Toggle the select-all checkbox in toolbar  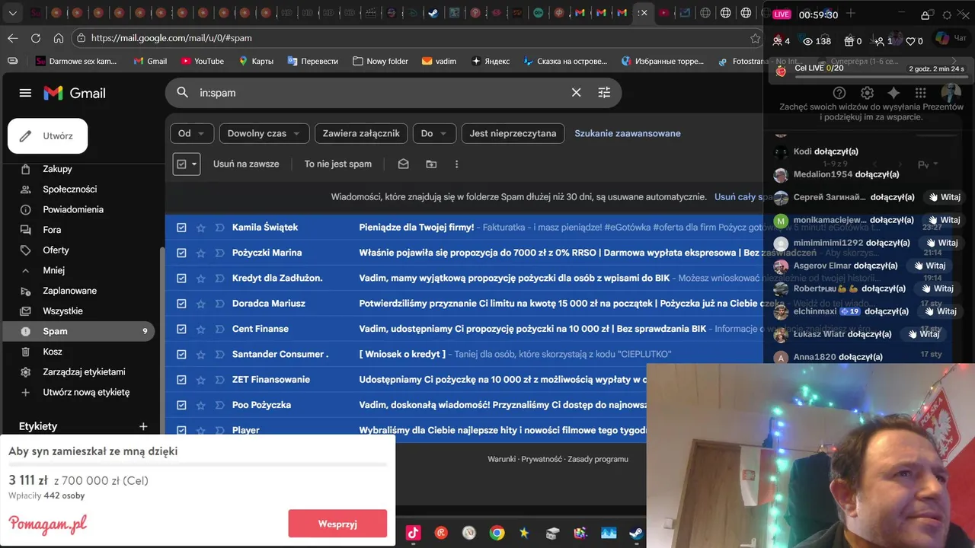pyautogui.click(x=181, y=164)
